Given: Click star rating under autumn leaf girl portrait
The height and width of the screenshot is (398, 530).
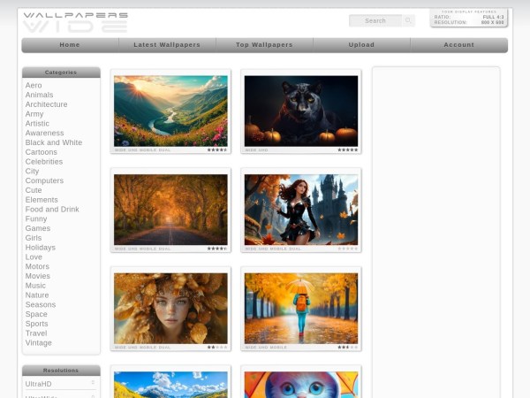Looking at the screenshot, I should [x=216, y=348].
